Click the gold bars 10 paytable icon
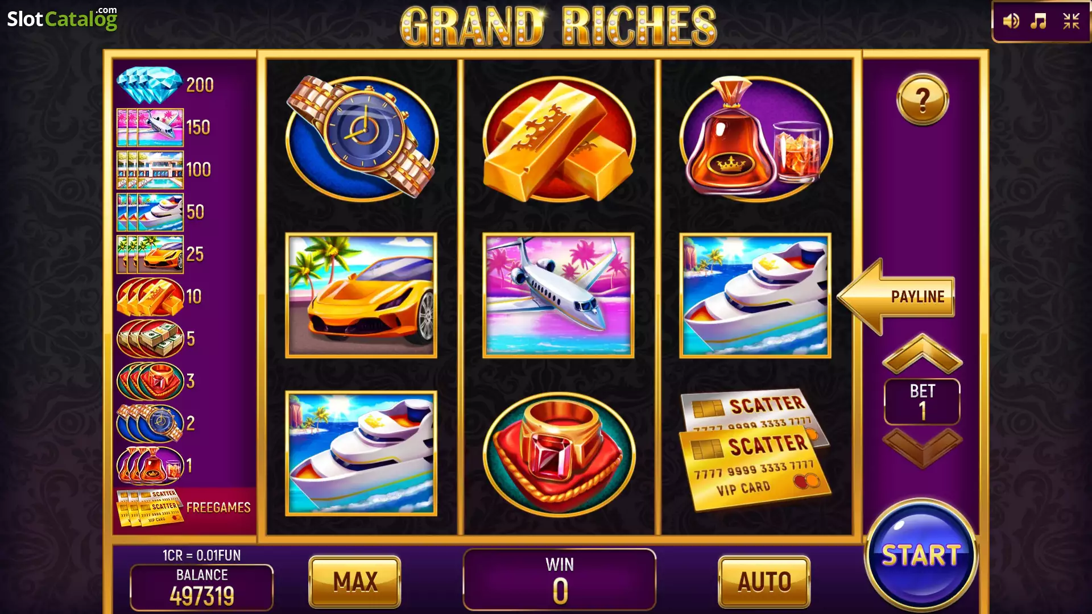1092x614 pixels. point(151,296)
